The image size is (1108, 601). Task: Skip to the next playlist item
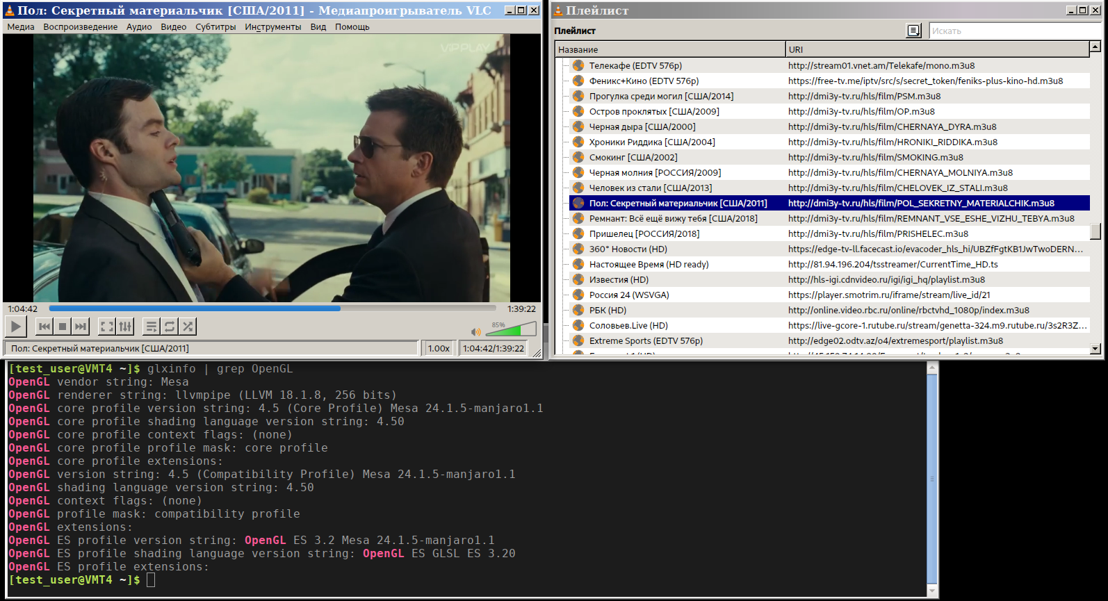point(81,326)
